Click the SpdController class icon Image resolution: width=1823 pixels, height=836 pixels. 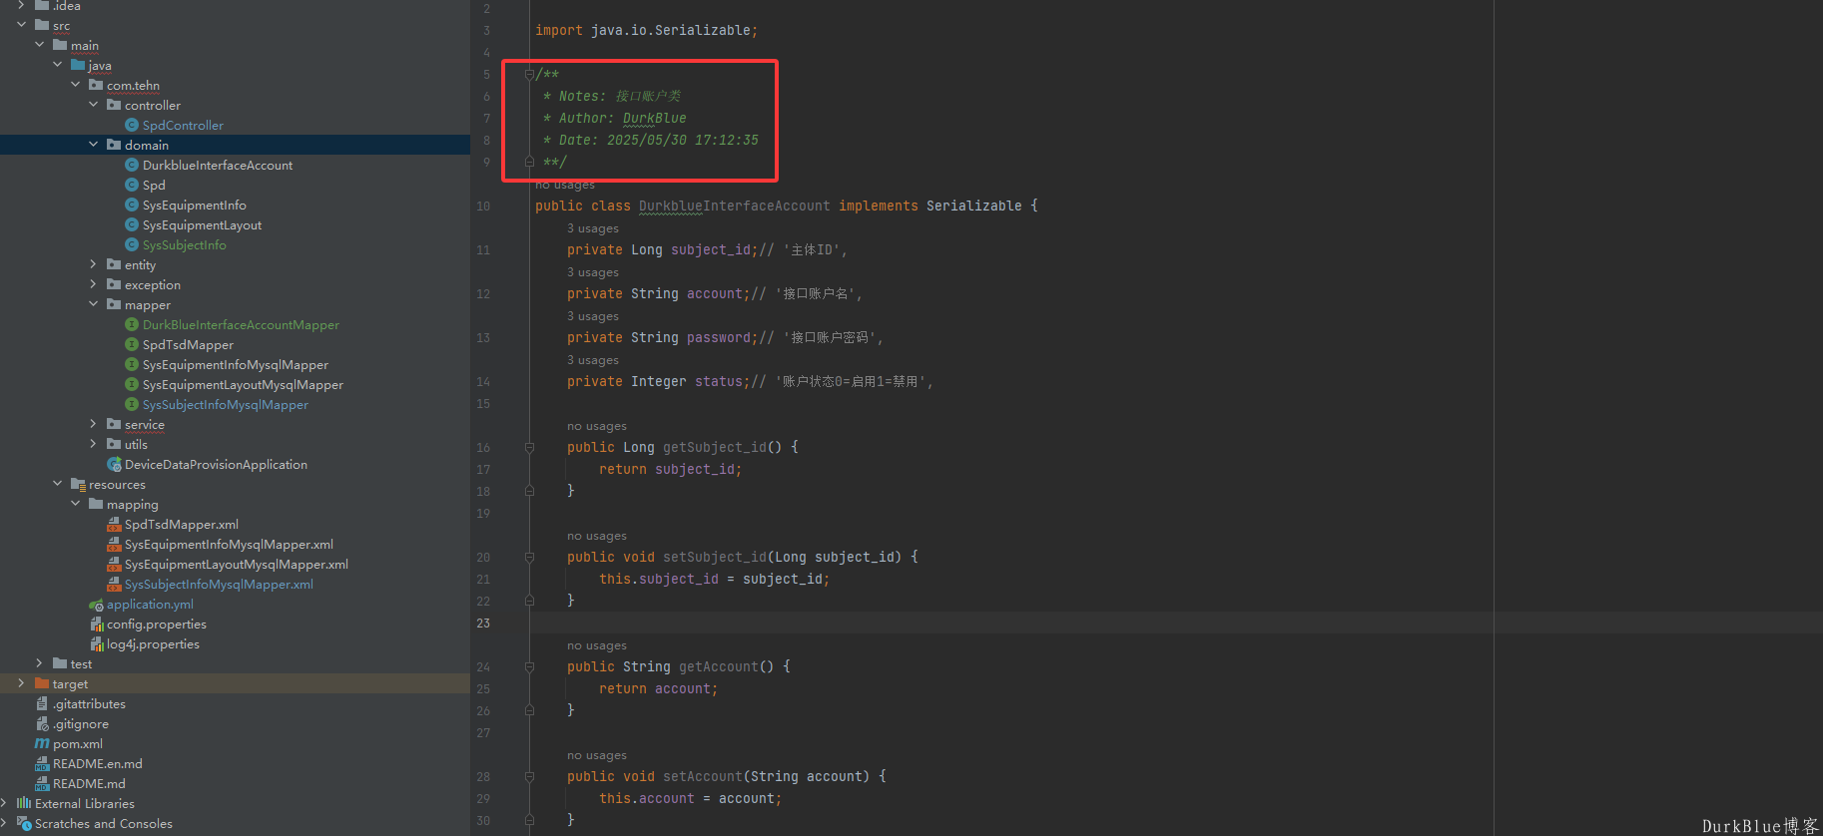pyautogui.click(x=131, y=125)
